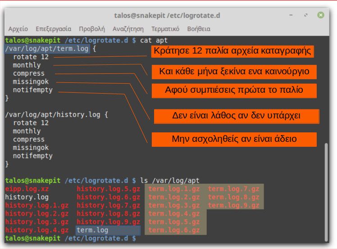
Task: Click the window title talos@snakepit /etc/logrotate.d
Action: coord(167,15)
